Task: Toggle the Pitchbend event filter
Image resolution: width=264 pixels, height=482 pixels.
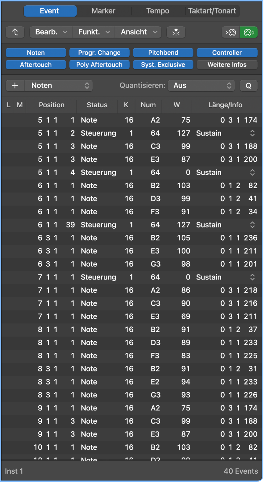Action: 163,53
